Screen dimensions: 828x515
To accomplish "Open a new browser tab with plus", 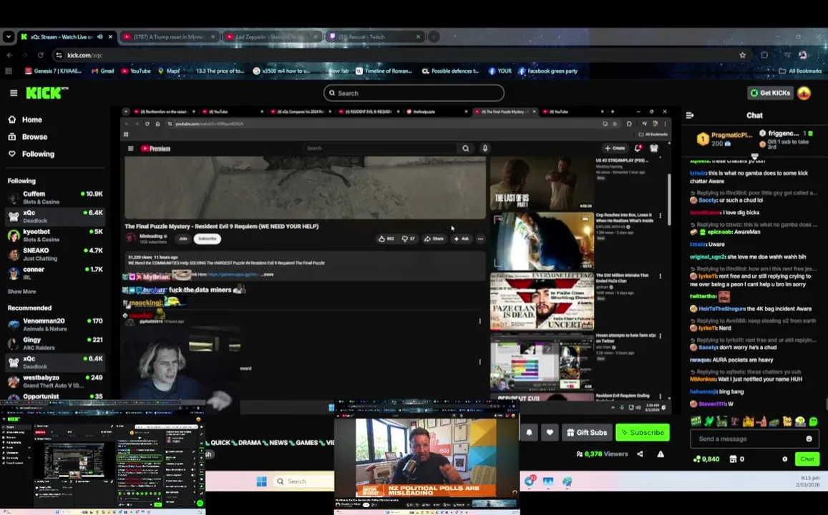I will [434, 37].
